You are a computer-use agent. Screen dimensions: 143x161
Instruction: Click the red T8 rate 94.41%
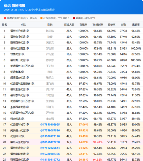pyautogui.click(x=98, y=142)
